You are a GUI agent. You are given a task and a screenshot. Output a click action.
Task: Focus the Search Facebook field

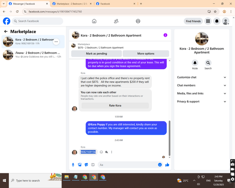[38, 21]
